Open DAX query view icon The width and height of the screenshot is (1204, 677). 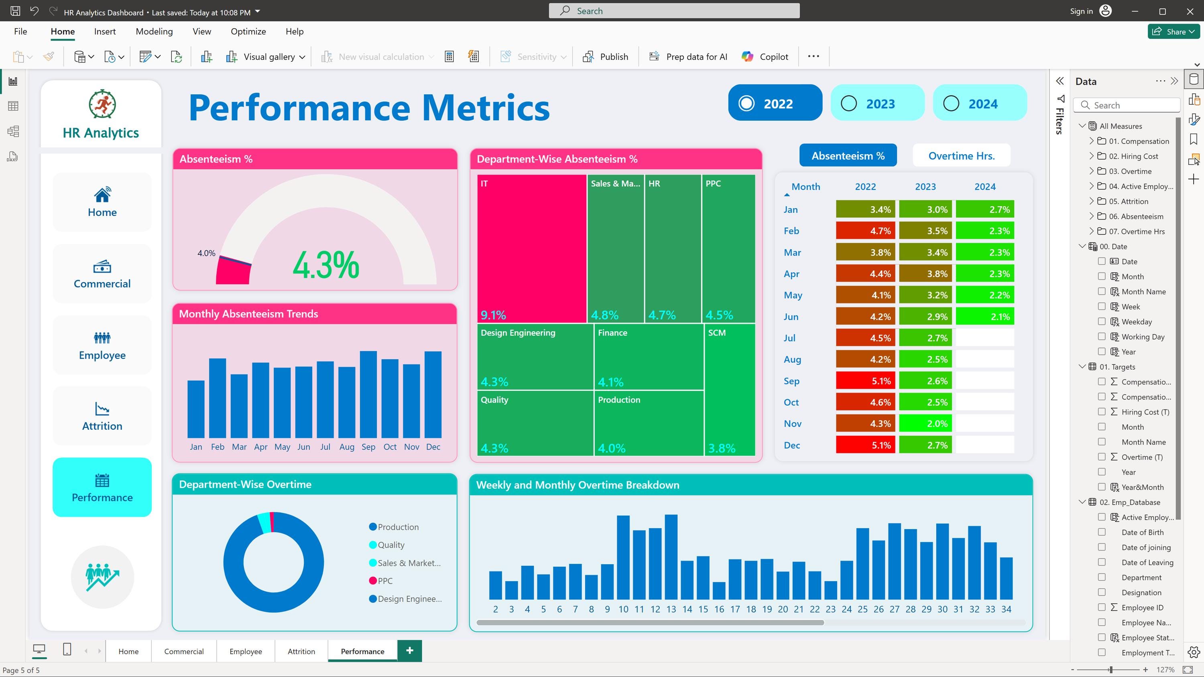(12, 157)
